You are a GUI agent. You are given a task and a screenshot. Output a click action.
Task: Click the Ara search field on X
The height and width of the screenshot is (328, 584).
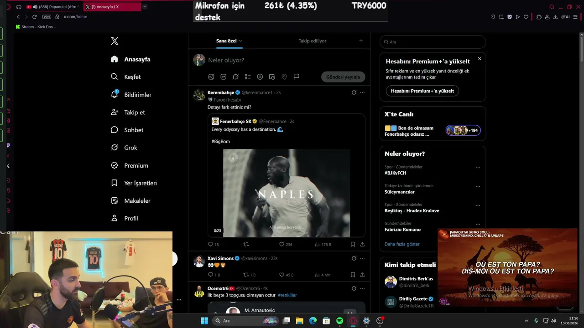pyautogui.click(x=433, y=42)
